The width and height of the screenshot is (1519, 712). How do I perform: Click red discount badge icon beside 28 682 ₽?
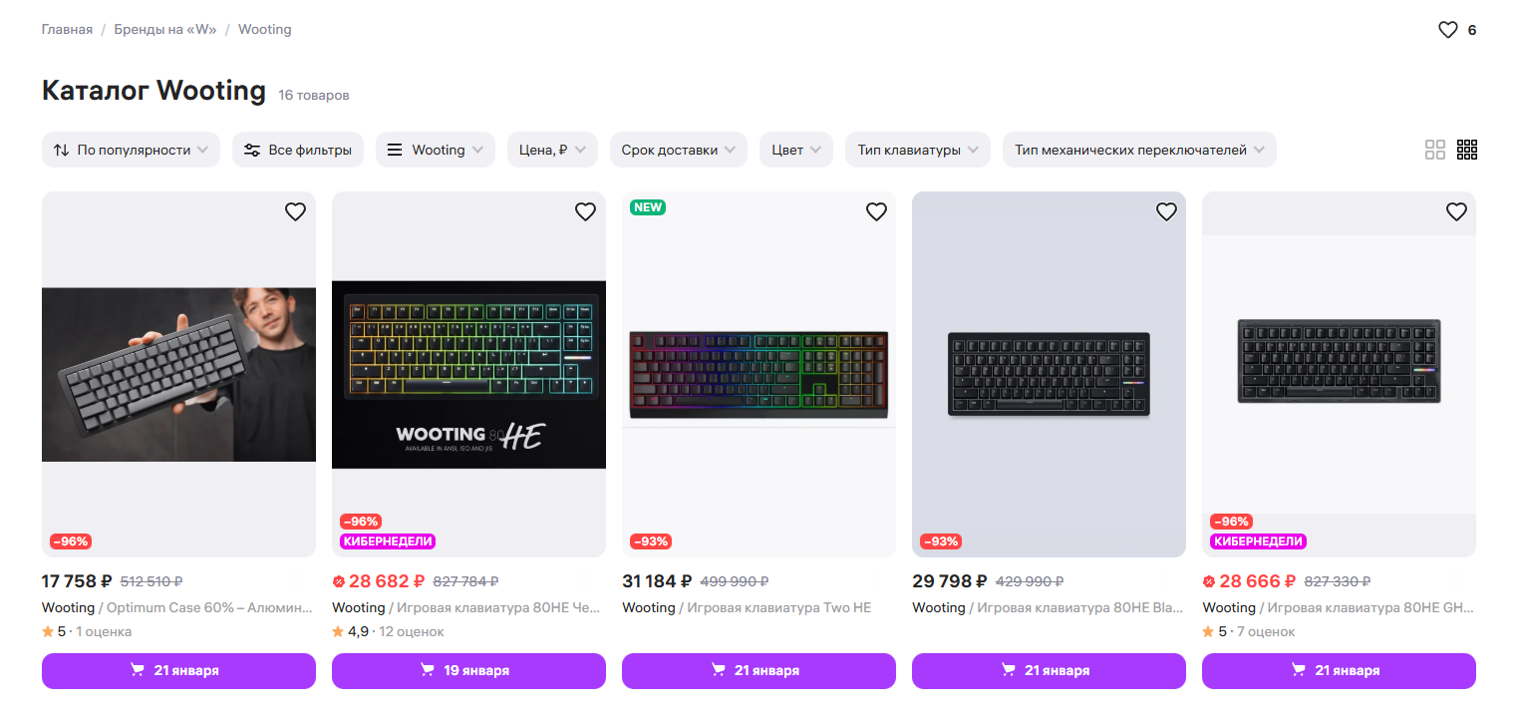point(339,581)
